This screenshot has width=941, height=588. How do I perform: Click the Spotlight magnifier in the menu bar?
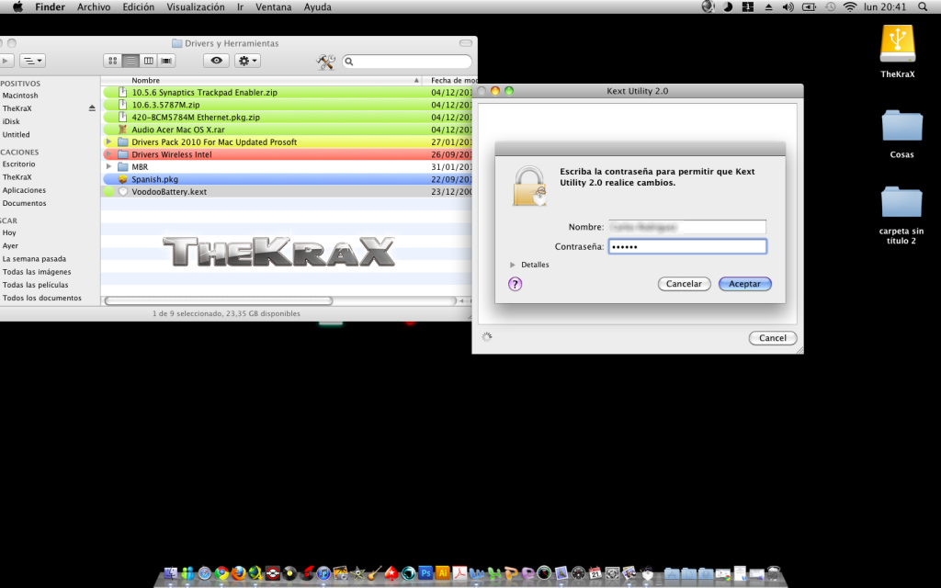click(x=923, y=7)
